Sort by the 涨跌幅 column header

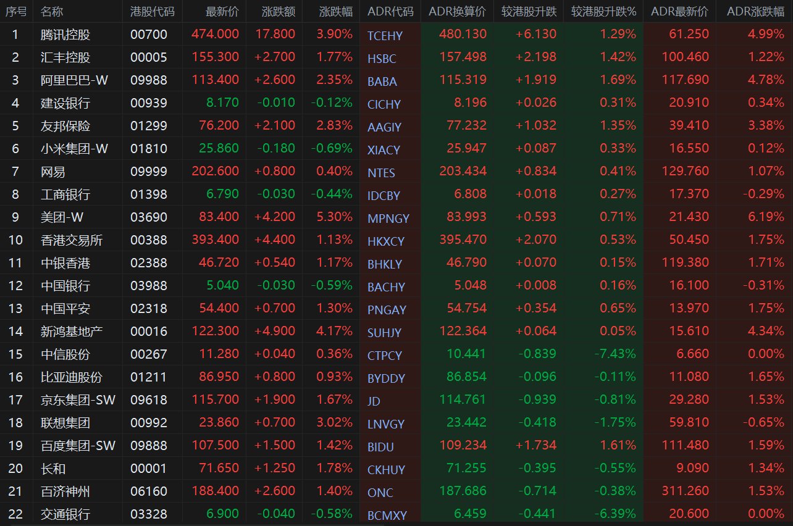(337, 12)
